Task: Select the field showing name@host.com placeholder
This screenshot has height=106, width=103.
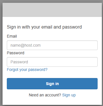Action: (52, 45)
